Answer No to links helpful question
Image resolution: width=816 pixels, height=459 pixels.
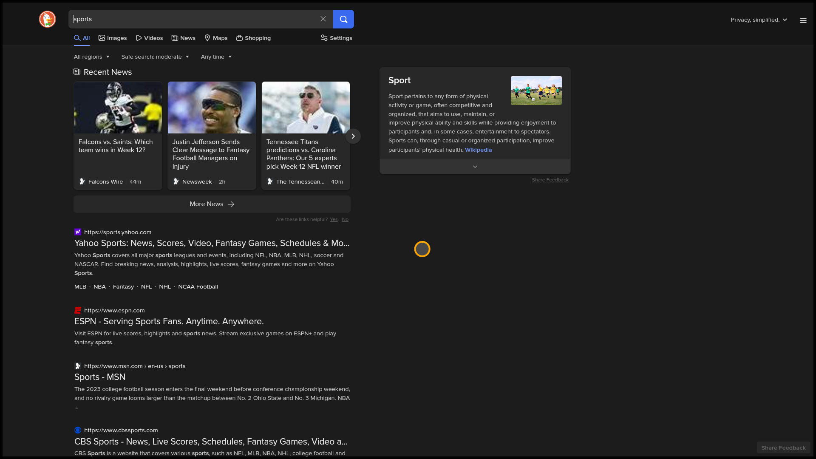pos(345,219)
